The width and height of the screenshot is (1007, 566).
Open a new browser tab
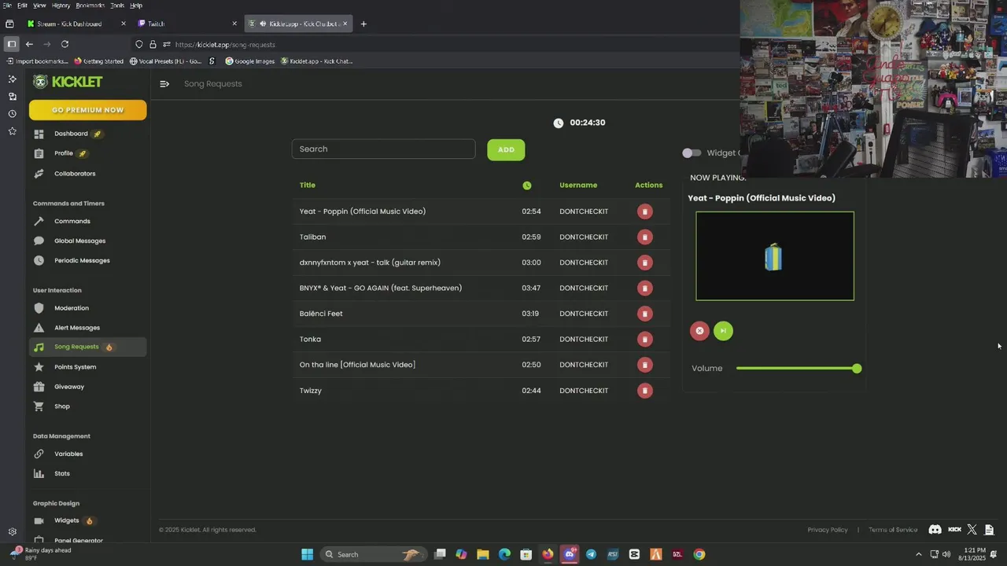[363, 24]
